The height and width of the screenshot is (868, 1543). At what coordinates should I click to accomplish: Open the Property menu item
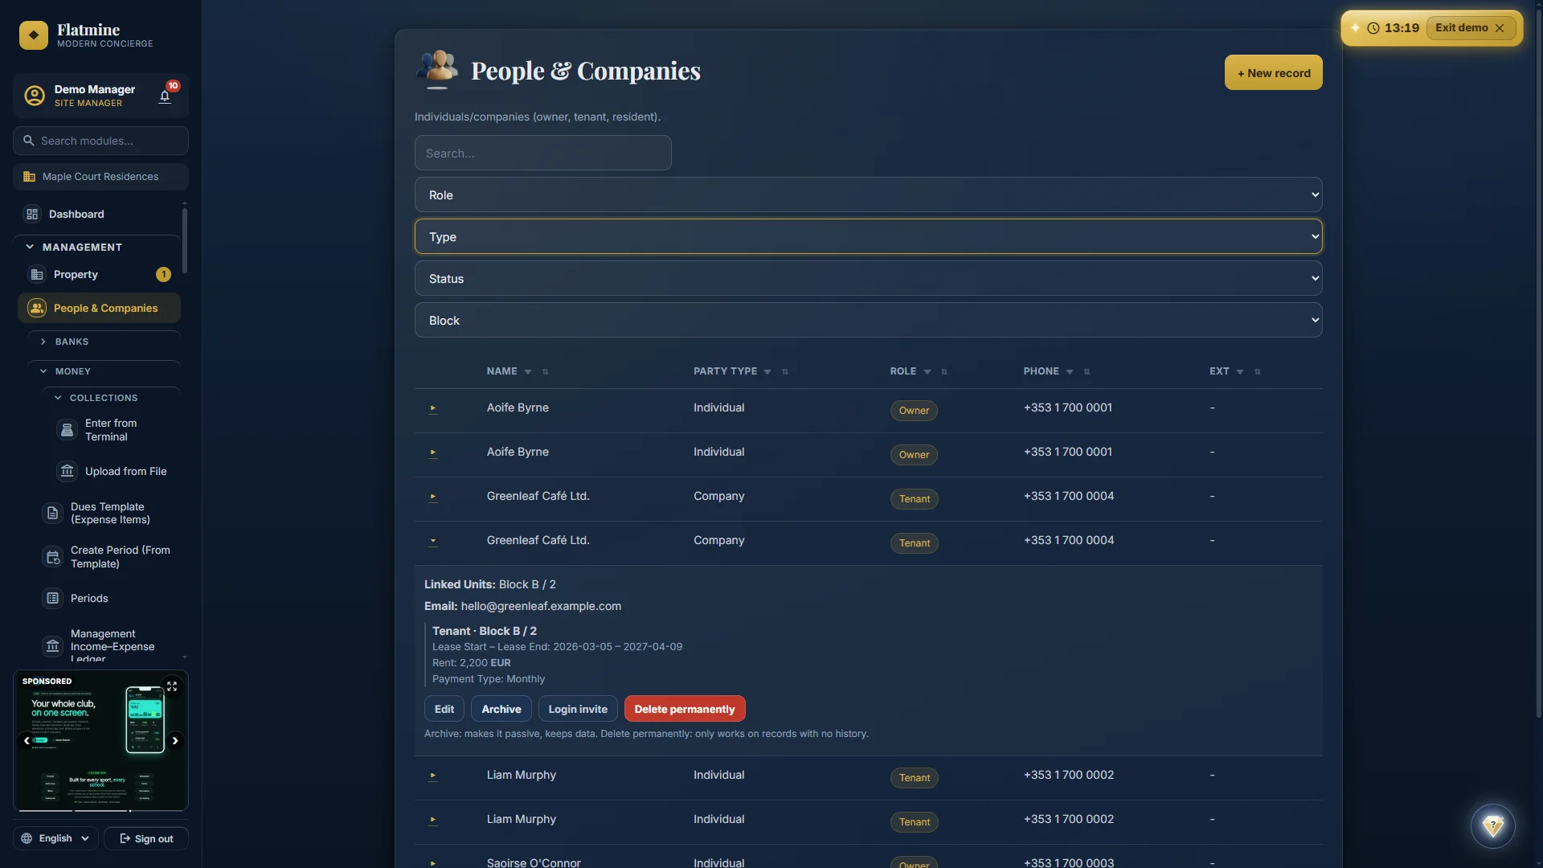(x=99, y=275)
